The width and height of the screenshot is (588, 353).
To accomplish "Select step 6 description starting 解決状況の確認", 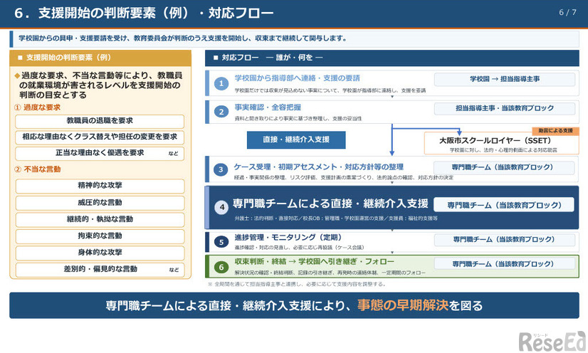I will coord(330,273).
